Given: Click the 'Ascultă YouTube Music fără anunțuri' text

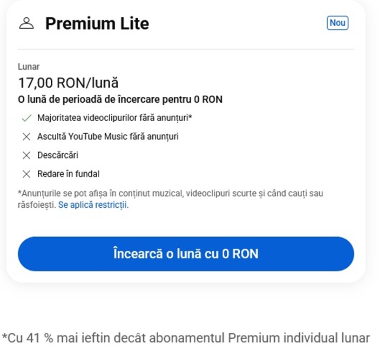Looking at the screenshot, I should pyautogui.click(x=107, y=137).
